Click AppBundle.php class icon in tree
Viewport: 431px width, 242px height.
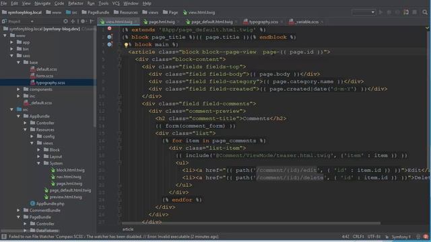coord(32,204)
